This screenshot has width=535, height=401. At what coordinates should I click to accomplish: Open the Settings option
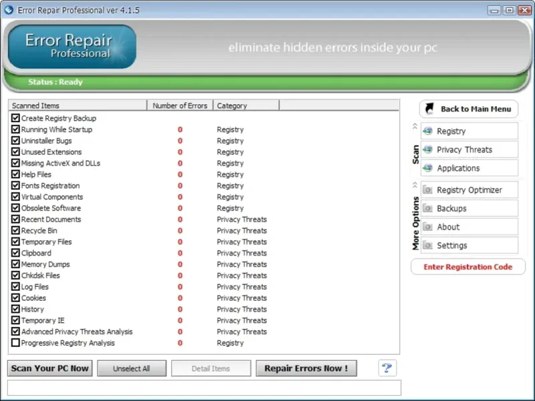tap(469, 245)
